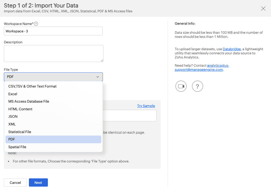Click the file input box below Try Sample
This screenshot has height=191, width=271.
point(130,116)
